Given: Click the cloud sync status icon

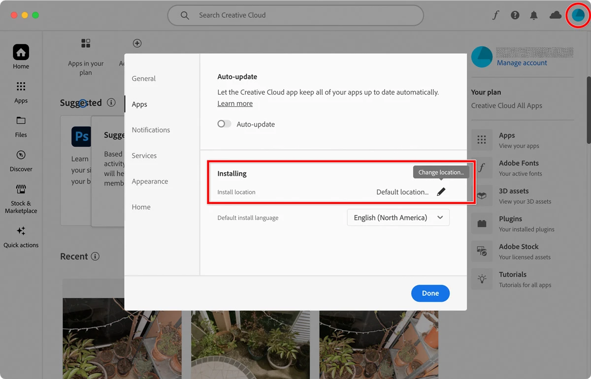Looking at the screenshot, I should (556, 15).
